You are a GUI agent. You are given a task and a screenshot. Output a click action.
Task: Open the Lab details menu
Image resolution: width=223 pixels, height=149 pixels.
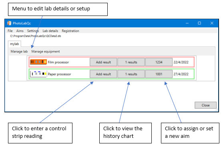(x=50, y=31)
